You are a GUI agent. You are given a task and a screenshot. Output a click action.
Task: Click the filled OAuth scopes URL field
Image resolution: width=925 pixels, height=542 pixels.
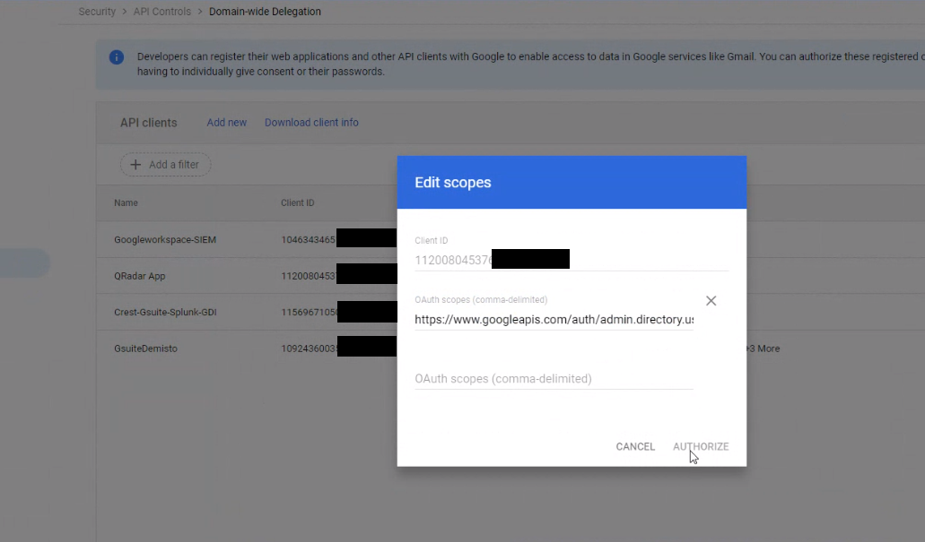pyautogui.click(x=554, y=320)
